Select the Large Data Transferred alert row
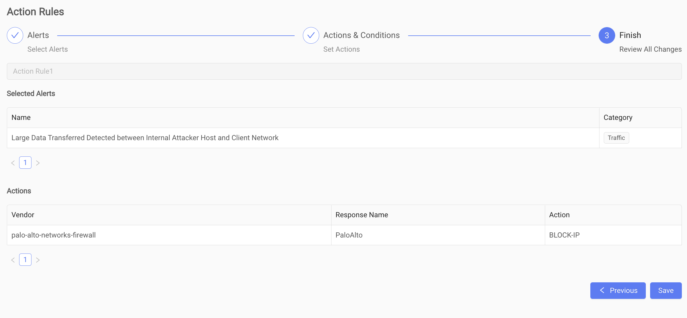This screenshot has width=687, height=318. pos(344,138)
